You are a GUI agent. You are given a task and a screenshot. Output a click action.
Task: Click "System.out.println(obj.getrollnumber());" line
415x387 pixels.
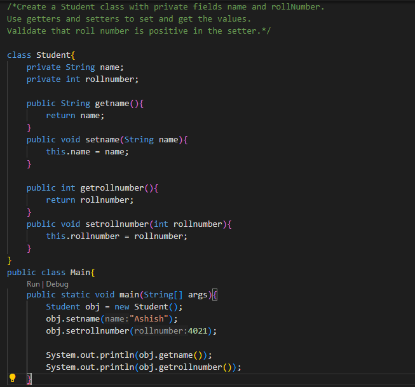pos(144,367)
